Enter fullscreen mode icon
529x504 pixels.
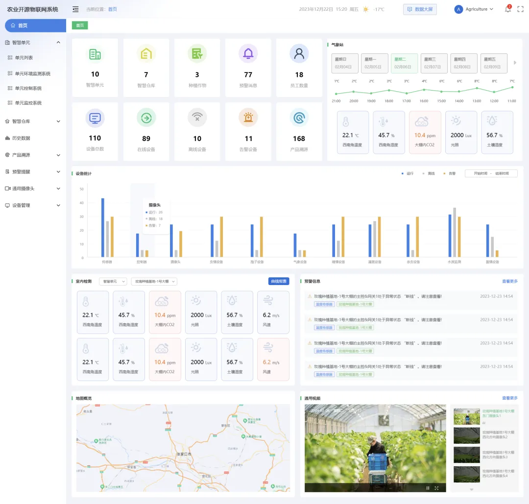tap(521, 9)
